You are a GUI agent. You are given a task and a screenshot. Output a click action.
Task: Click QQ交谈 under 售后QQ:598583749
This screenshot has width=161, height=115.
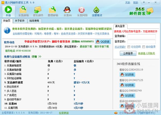127,95
